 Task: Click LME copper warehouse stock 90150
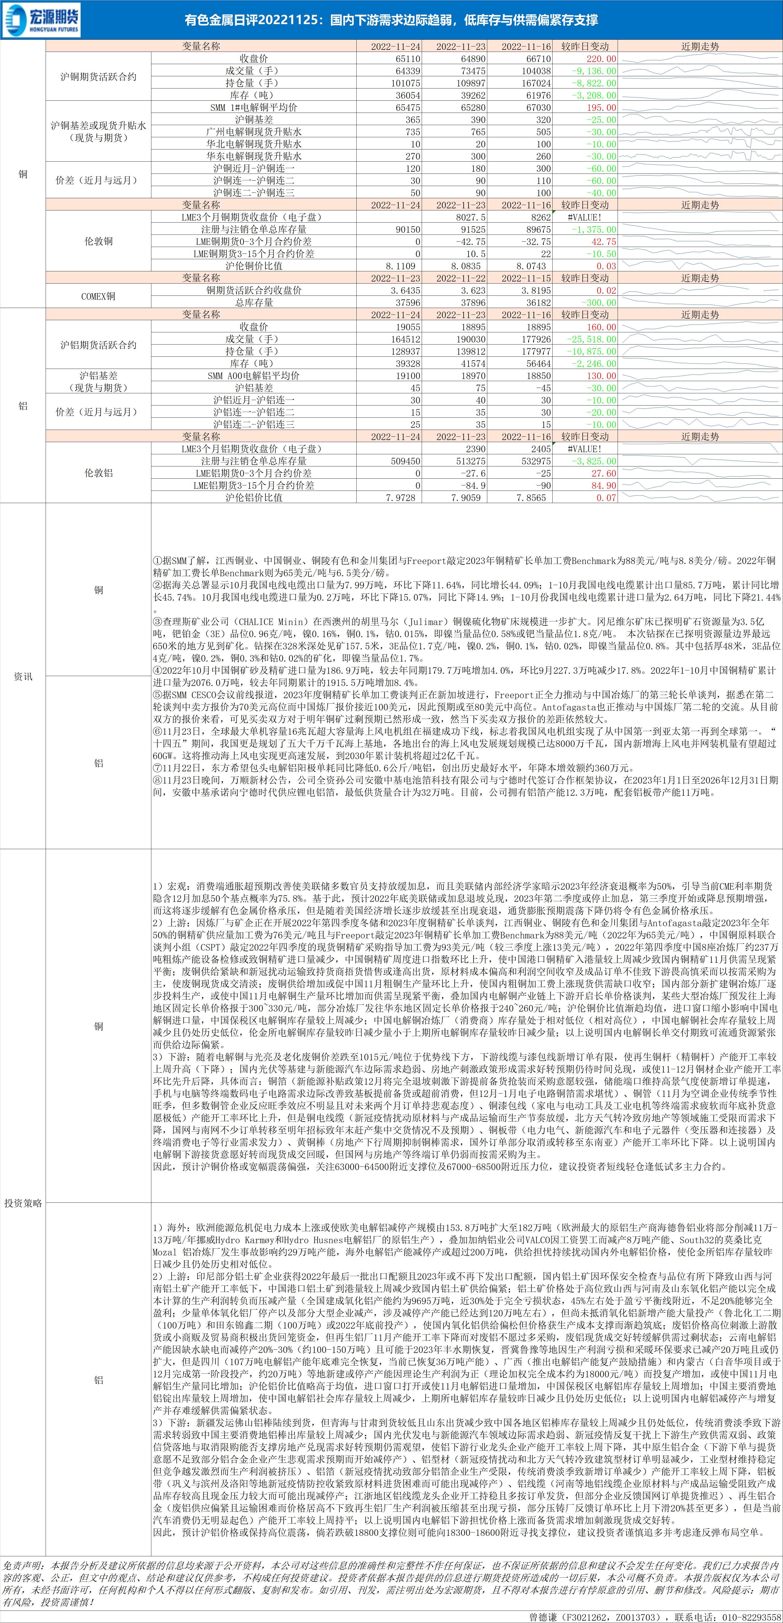pos(408,229)
